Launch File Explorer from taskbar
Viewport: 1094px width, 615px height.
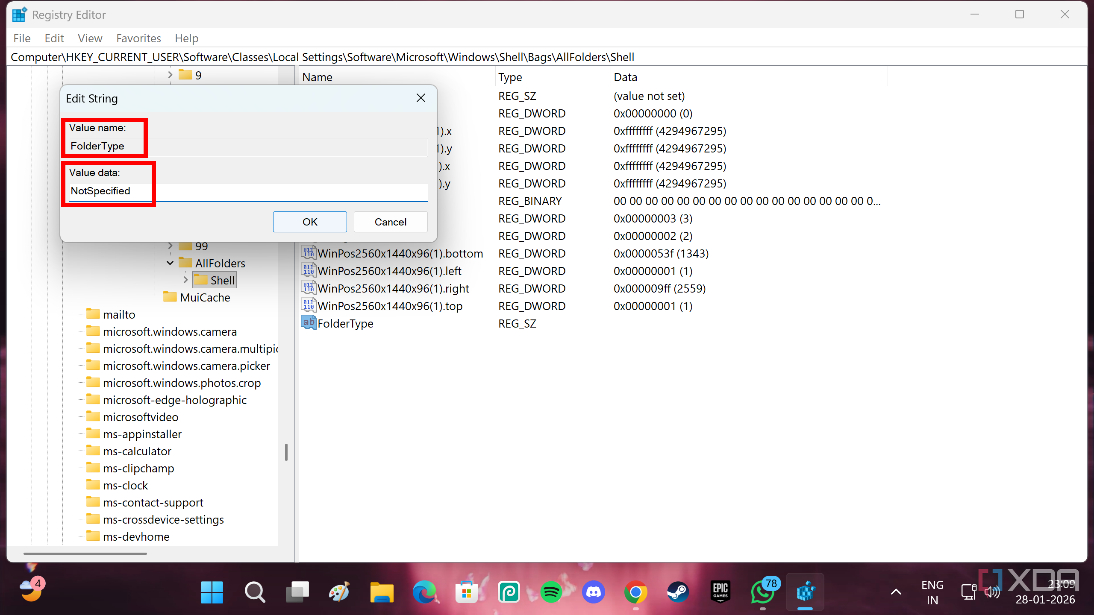pos(382,592)
